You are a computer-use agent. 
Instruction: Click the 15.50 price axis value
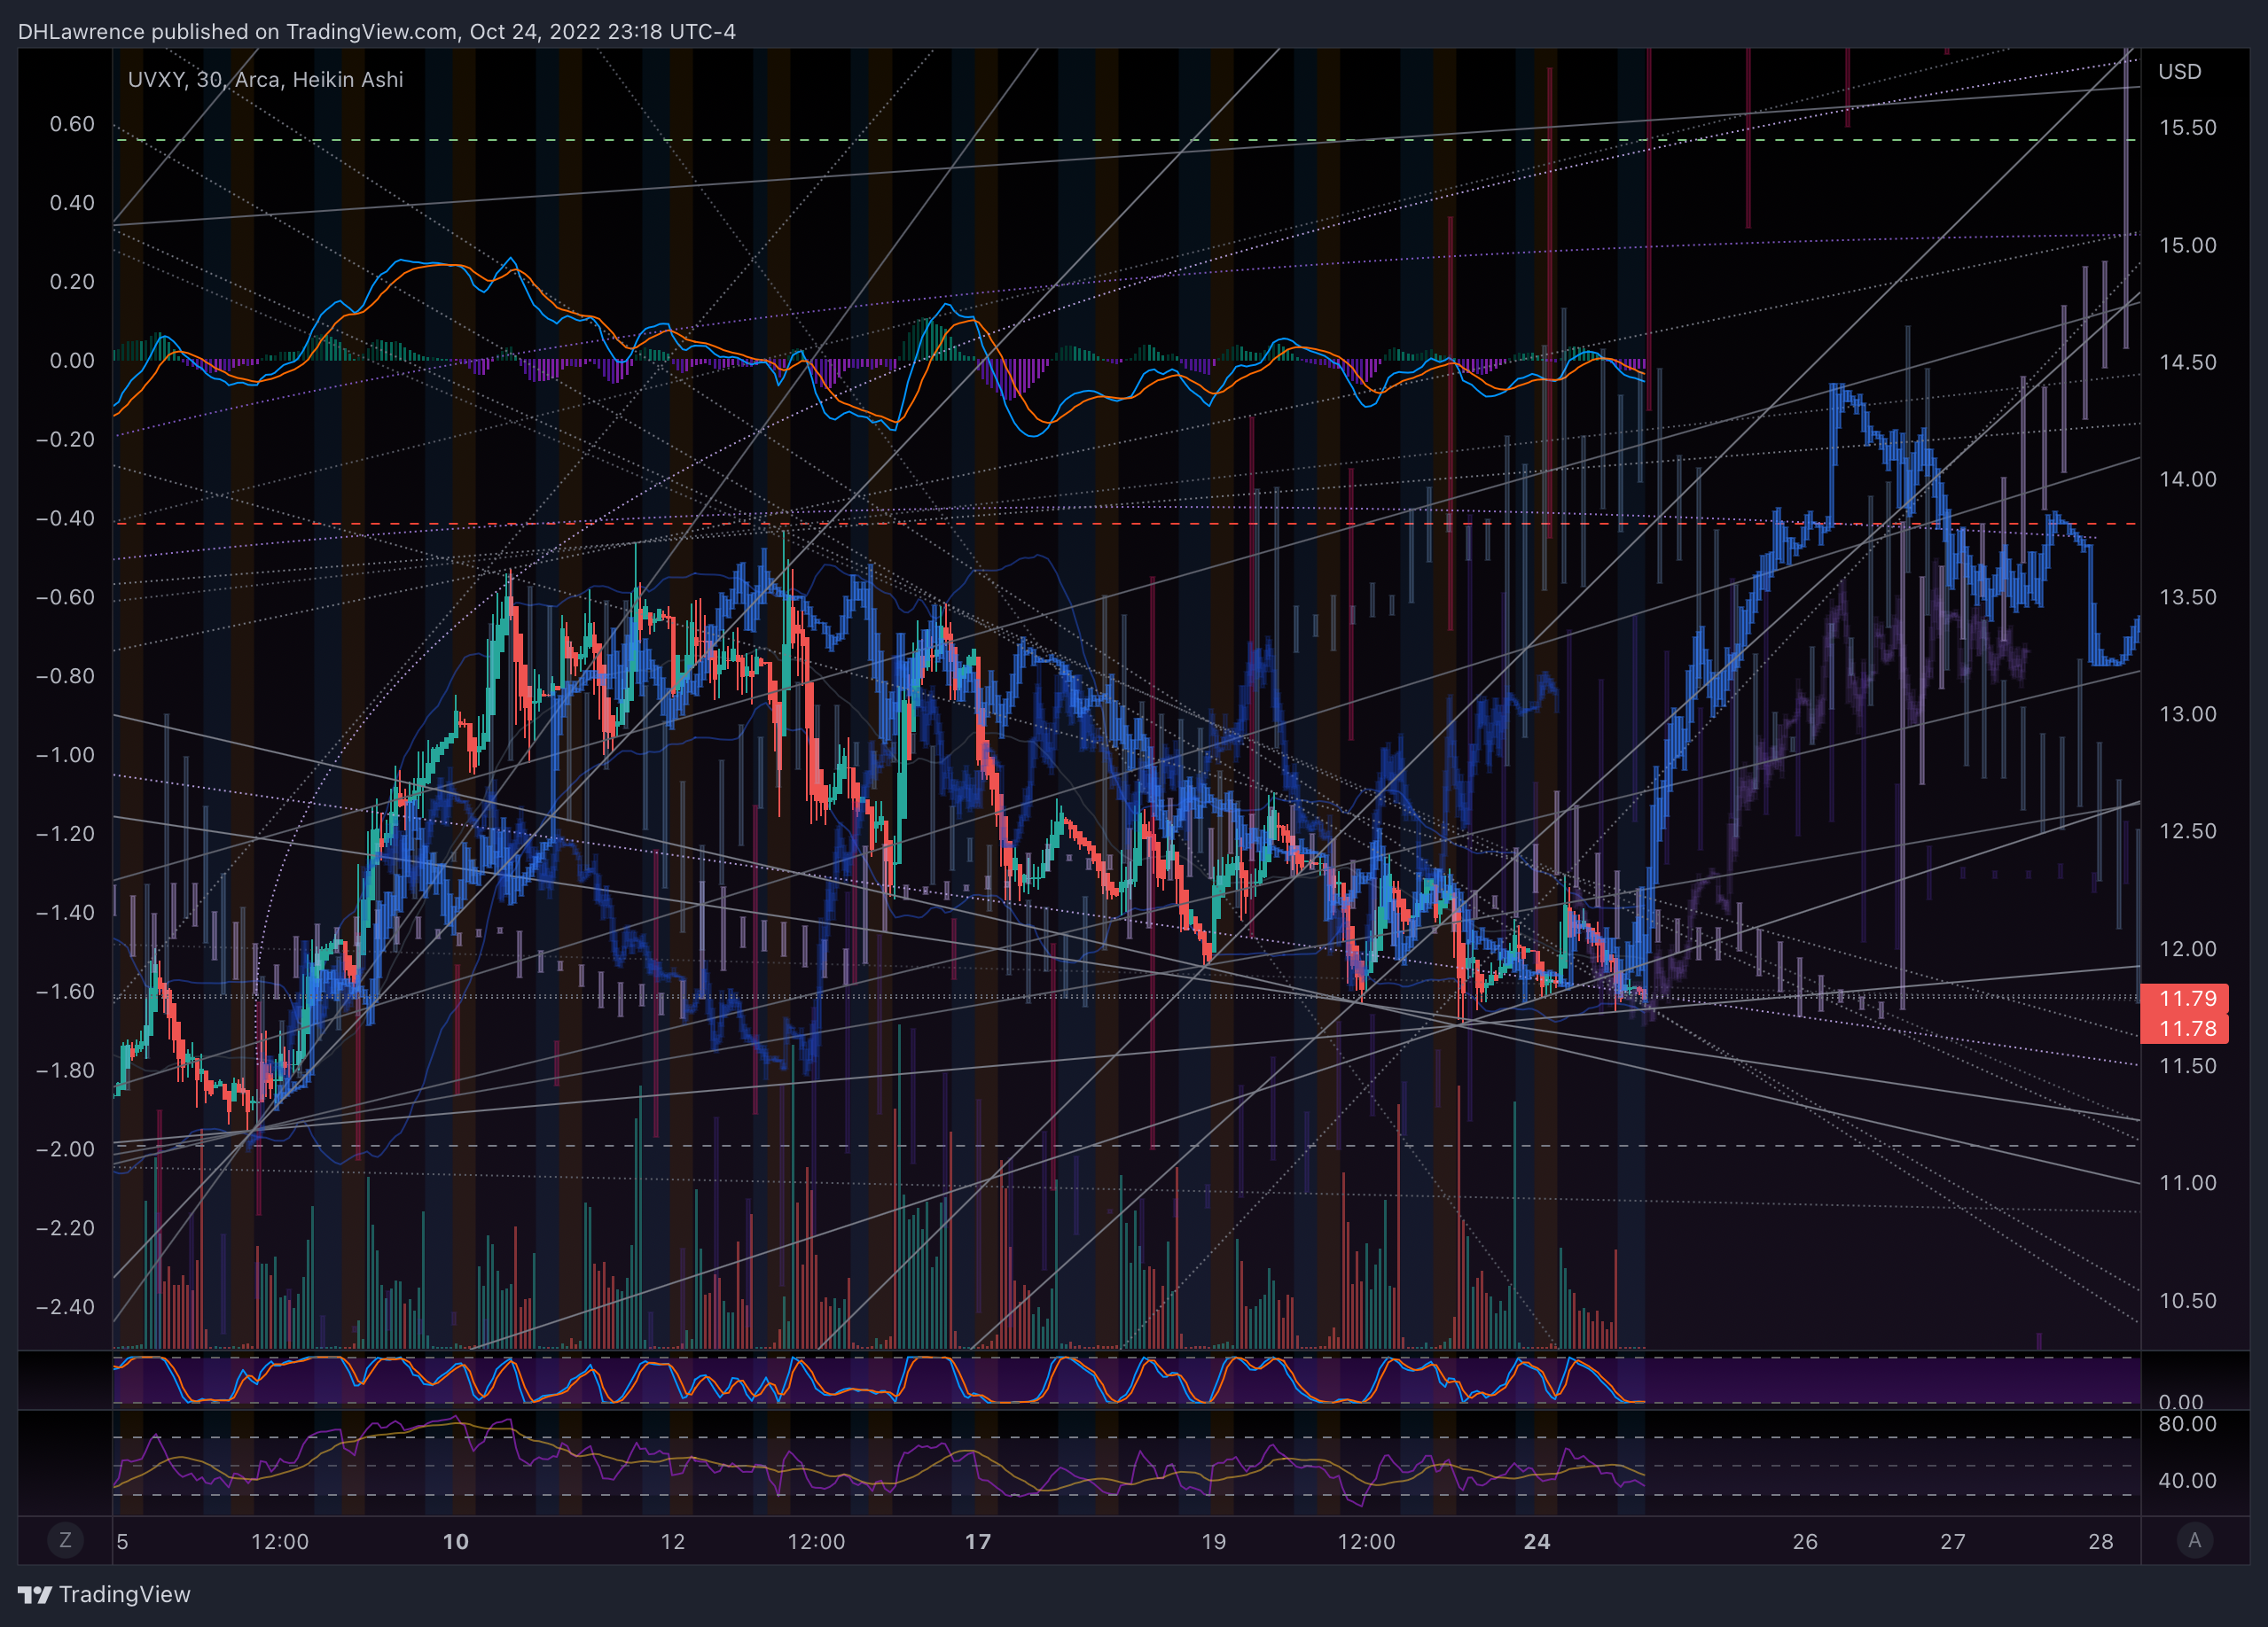click(x=2187, y=128)
